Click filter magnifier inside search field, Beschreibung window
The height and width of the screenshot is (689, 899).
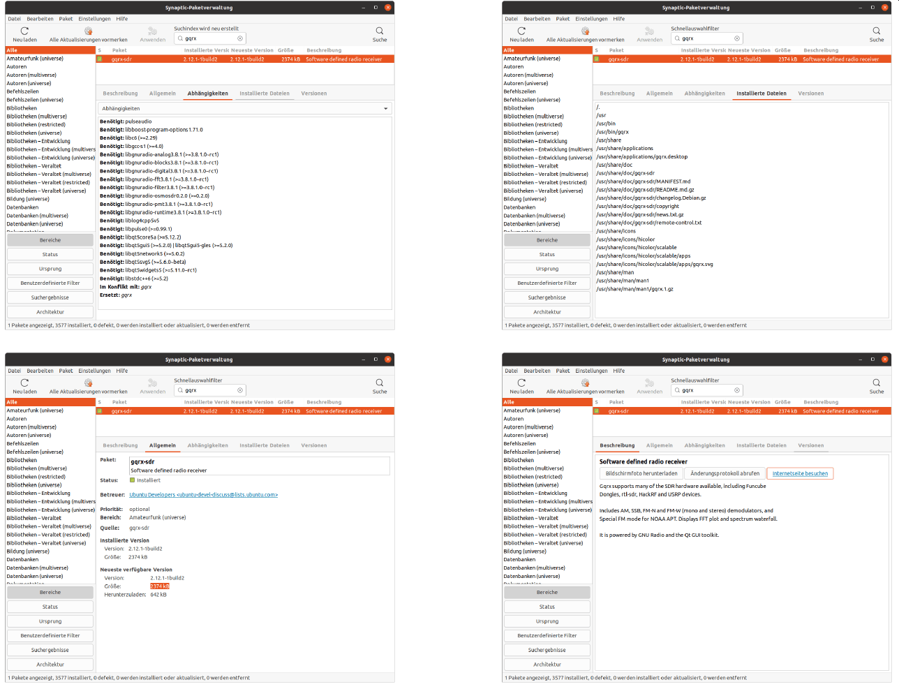point(677,390)
